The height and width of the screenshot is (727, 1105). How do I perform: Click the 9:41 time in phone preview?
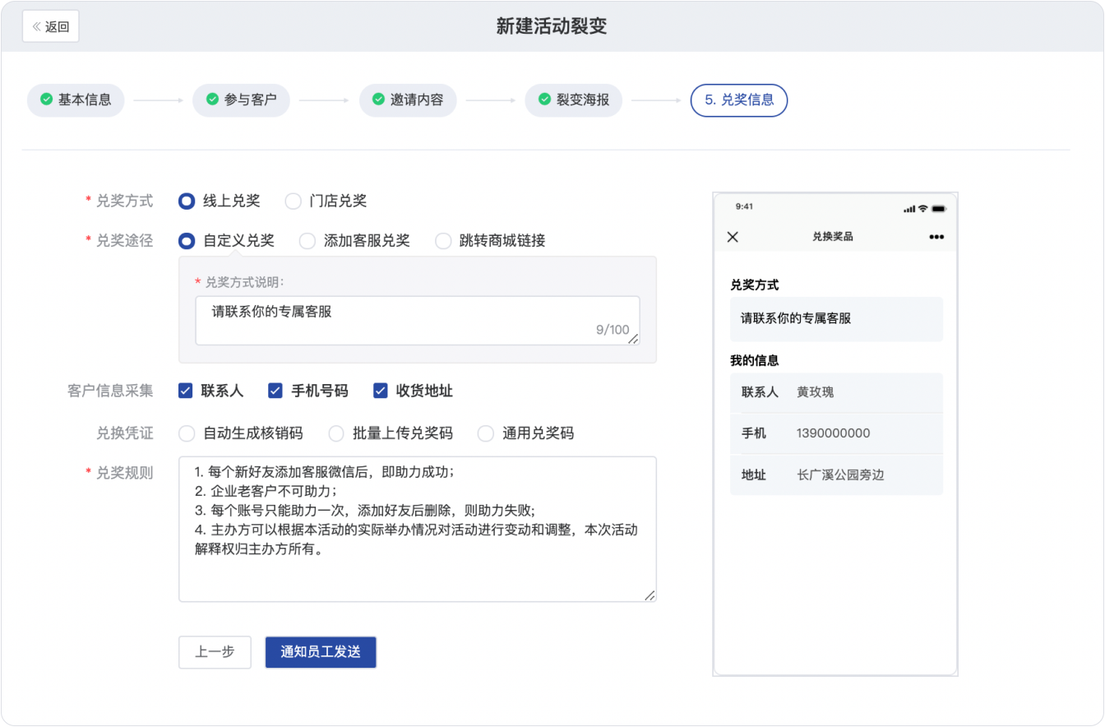point(744,206)
